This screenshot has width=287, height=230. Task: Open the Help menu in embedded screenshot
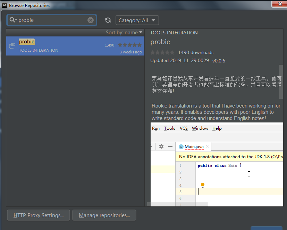(x=217, y=128)
